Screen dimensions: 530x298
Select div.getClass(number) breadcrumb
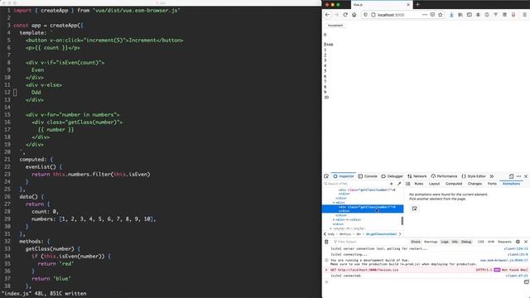381,234
